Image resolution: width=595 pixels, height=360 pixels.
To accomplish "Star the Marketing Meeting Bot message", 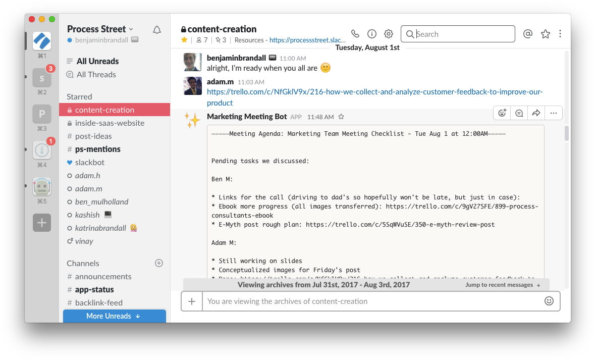I will [341, 116].
